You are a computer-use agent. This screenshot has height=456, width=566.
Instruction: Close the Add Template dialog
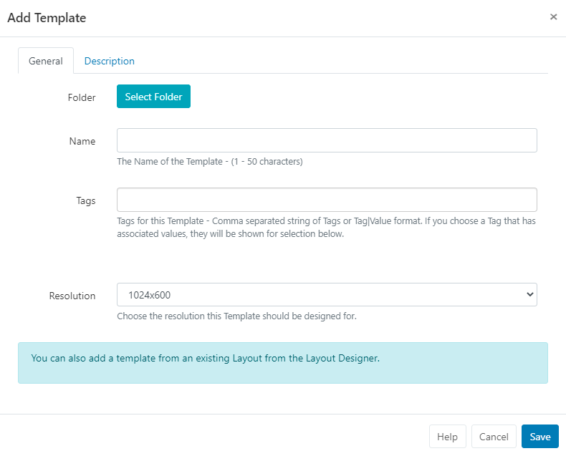(x=553, y=17)
